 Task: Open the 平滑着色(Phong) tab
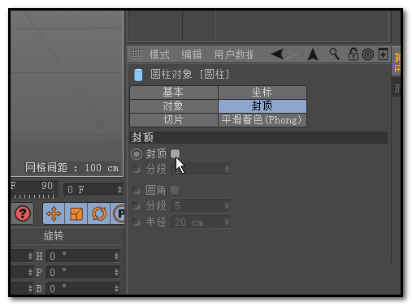point(262,120)
